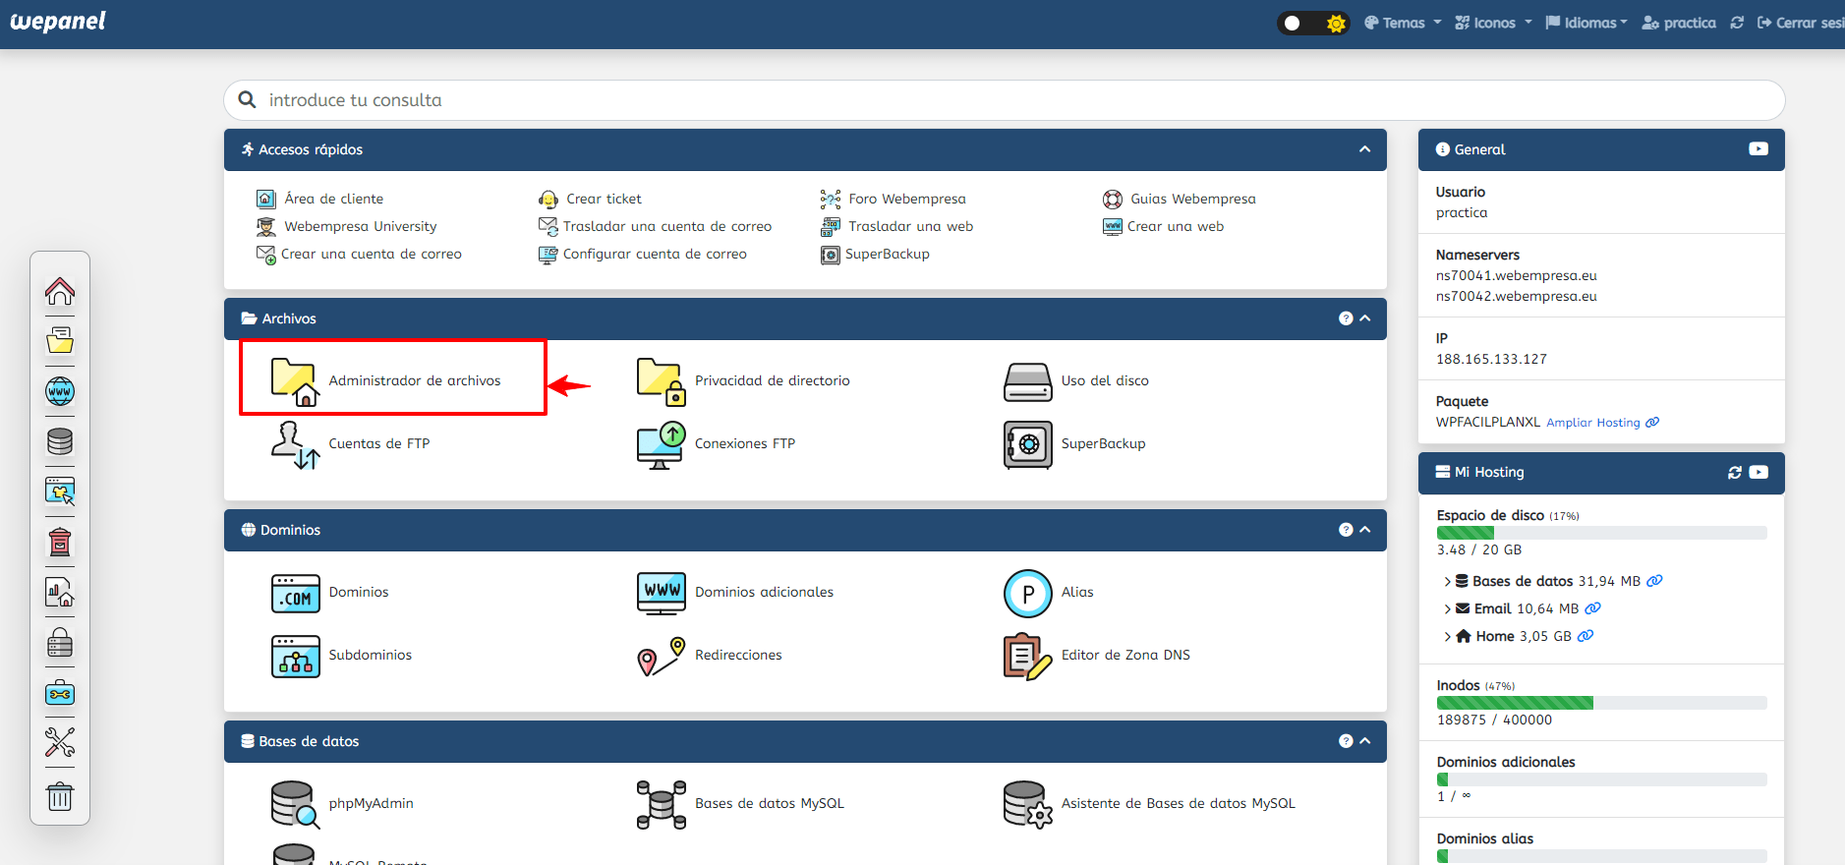Refresh the Mi Hosting panel

pyautogui.click(x=1735, y=473)
